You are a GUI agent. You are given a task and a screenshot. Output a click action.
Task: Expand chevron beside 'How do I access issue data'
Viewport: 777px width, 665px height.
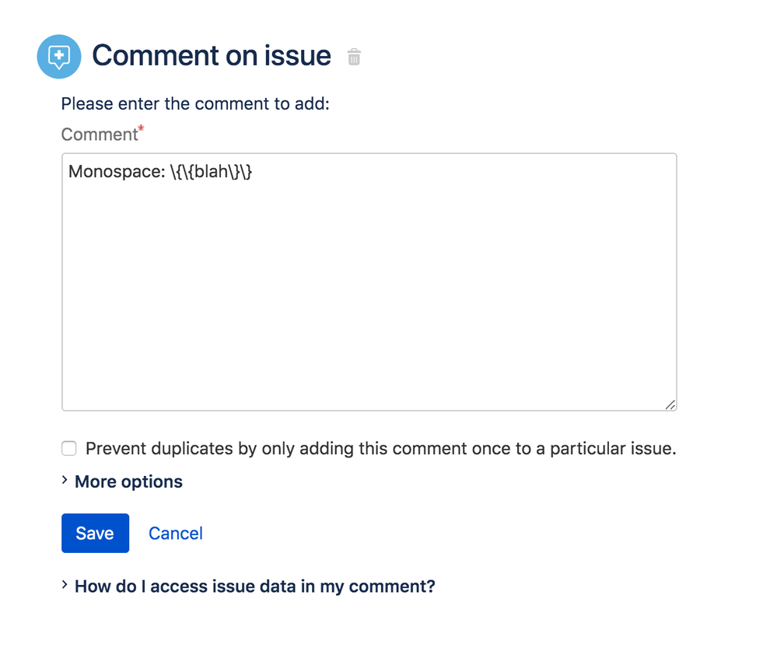pyautogui.click(x=65, y=585)
